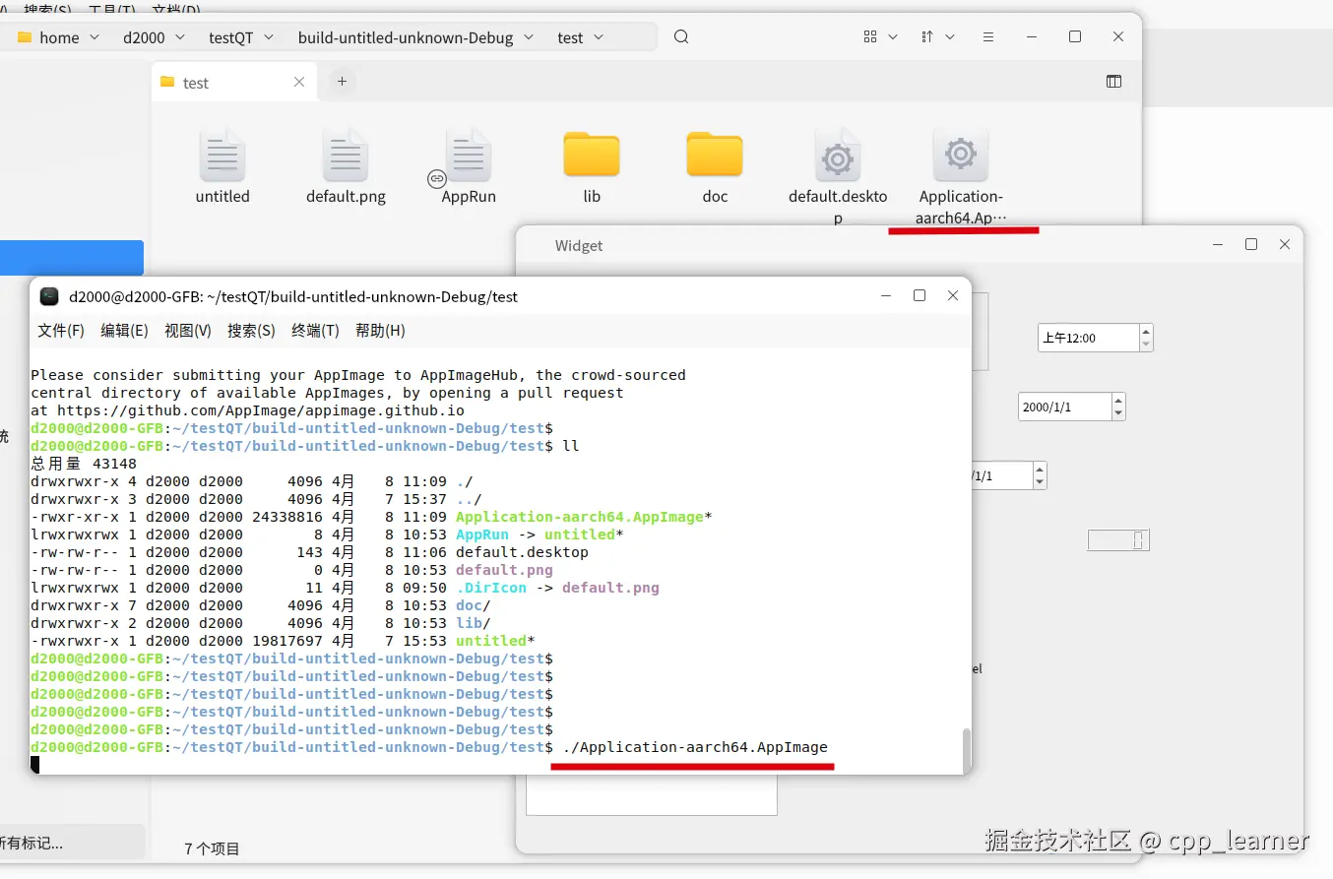The width and height of the screenshot is (1333, 879).
Task: Expand the d2000 breadcrumb dropdown
Action: click(180, 37)
